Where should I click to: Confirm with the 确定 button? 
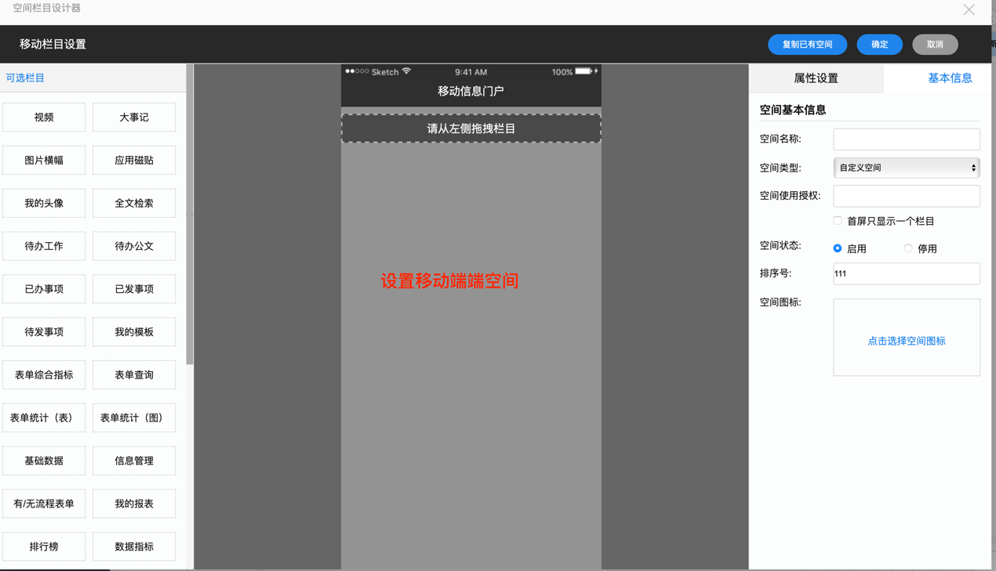(x=879, y=45)
